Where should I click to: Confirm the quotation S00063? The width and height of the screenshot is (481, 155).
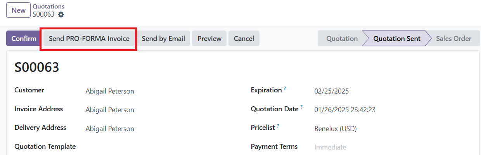tap(24, 39)
